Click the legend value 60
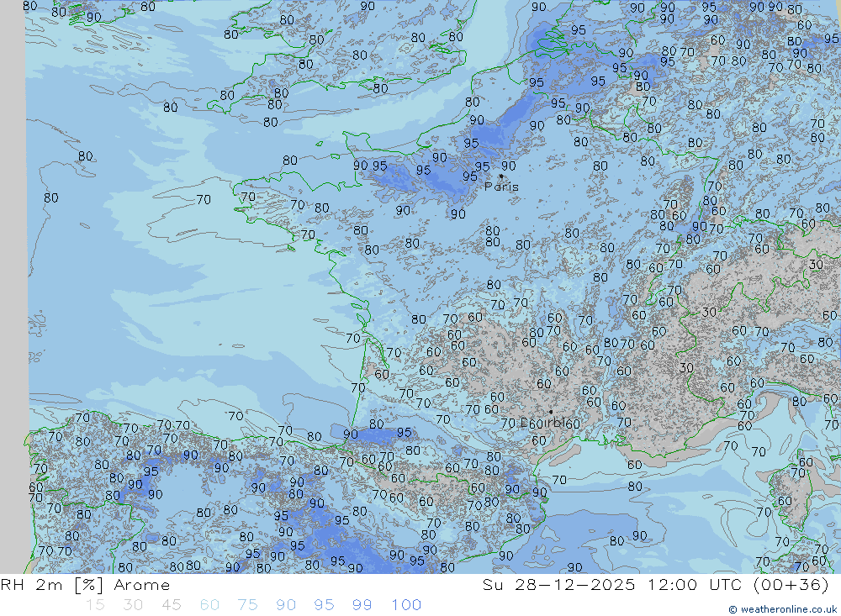Image resolution: width=841 pixels, height=616 pixels. 209,605
